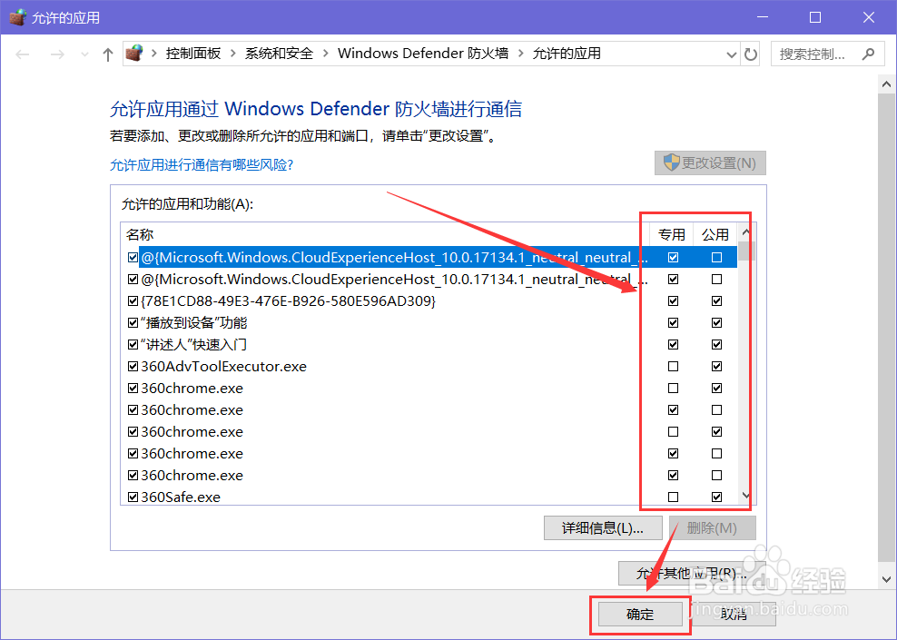Open 允许应用进行通信有哪些风险 link
This screenshot has width=897, height=640.
[202, 164]
